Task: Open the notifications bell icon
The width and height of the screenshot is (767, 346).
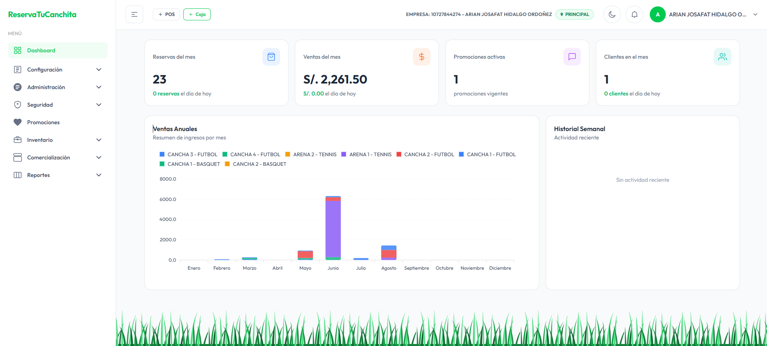Action: pos(635,14)
